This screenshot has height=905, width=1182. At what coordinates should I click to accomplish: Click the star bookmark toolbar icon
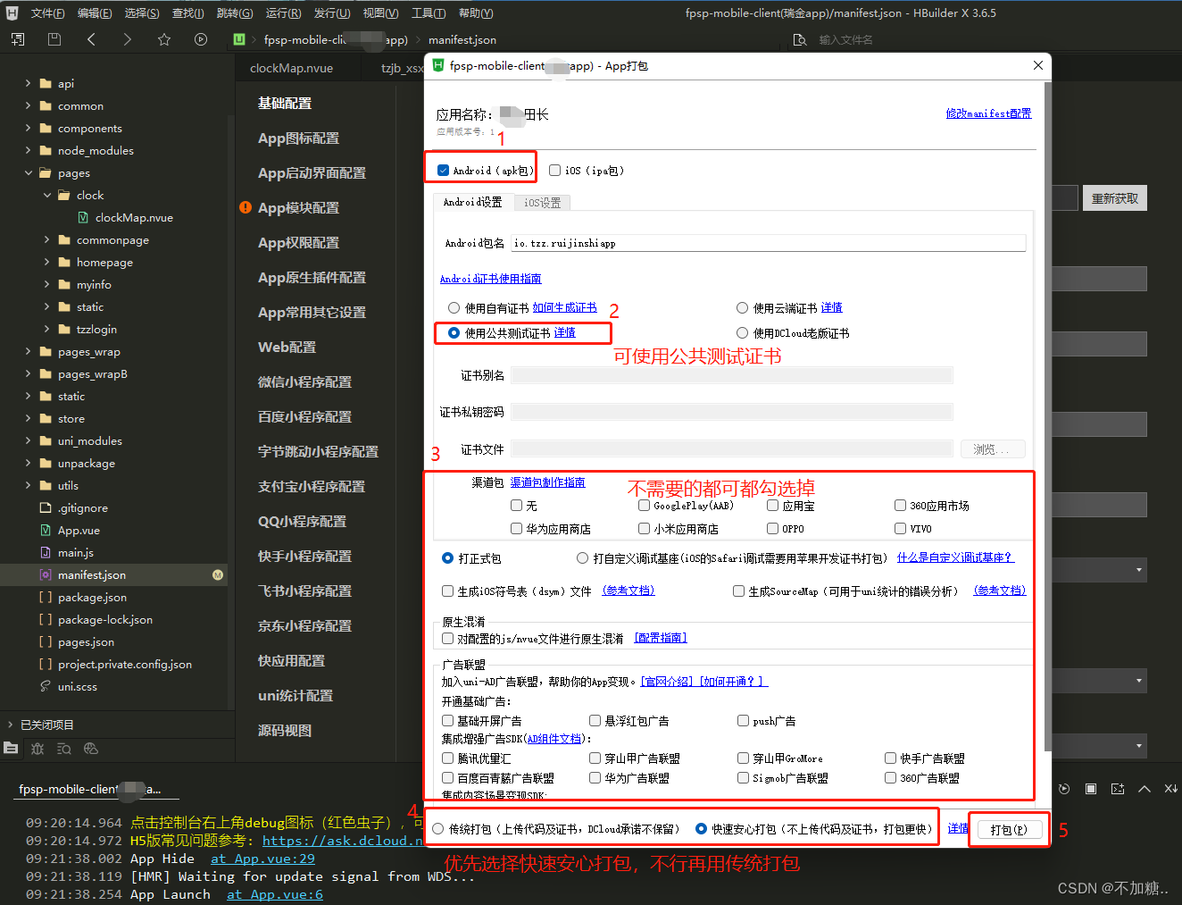(x=164, y=39)
